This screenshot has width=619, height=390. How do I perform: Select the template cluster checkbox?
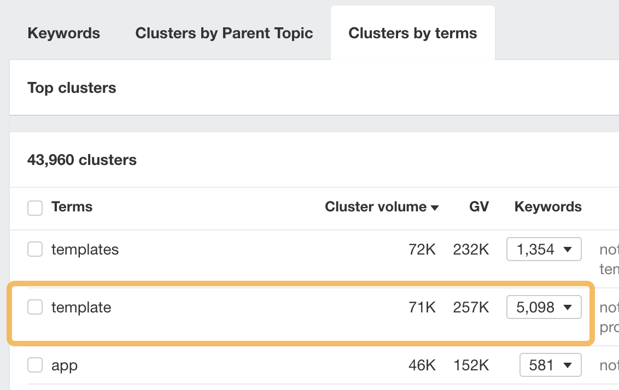pyautogui.click(x=35, y=307)
